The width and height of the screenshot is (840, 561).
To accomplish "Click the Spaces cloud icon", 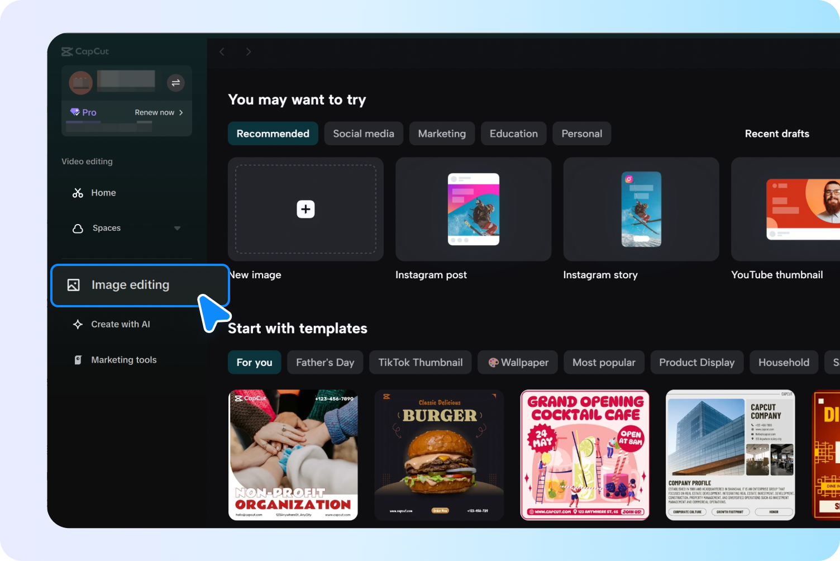I will (x=78, y=228).
